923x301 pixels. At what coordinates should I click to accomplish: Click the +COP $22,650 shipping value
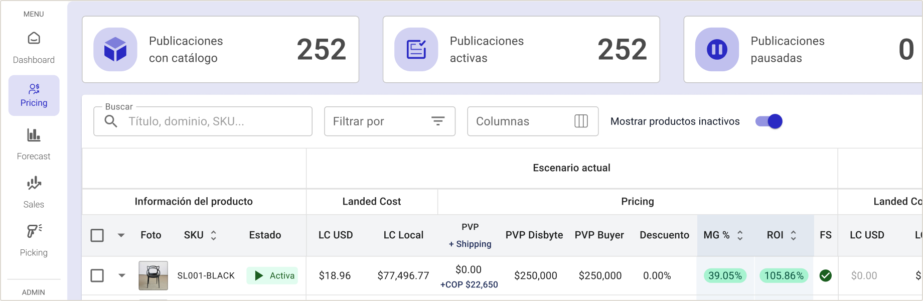(x=469, y=284)
